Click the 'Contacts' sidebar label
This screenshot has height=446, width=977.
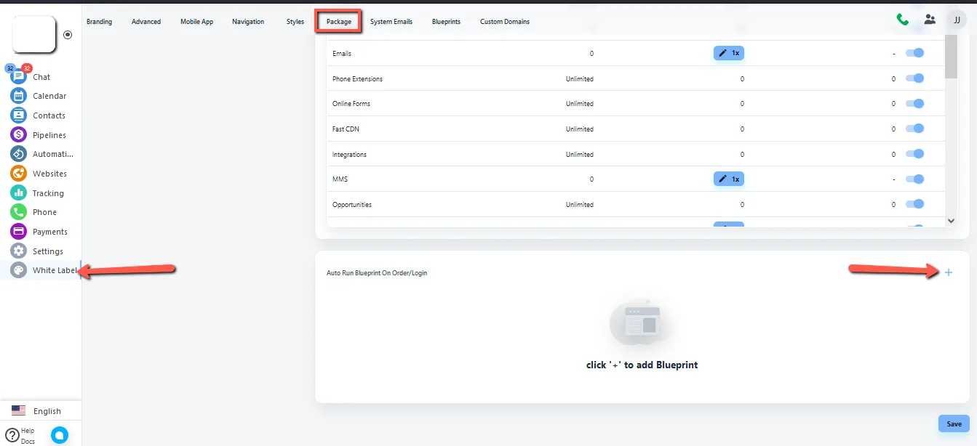pos(49,115)
